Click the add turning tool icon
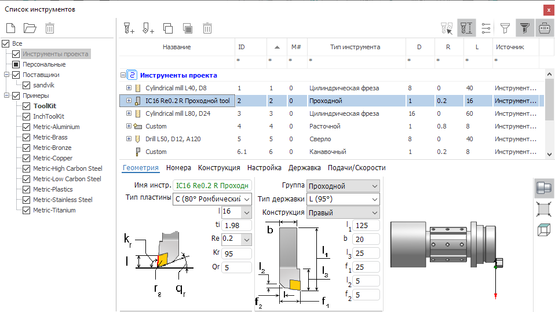Screen dimensions: 555x312 (148, 28)
